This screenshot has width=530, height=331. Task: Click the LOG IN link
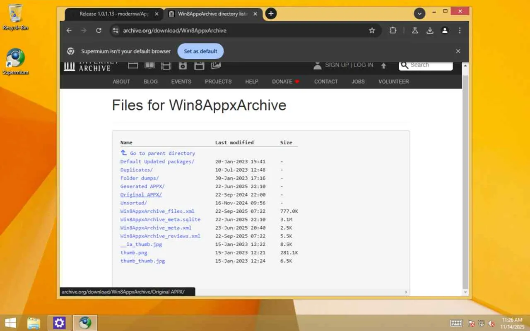click(x=363, y=65)
